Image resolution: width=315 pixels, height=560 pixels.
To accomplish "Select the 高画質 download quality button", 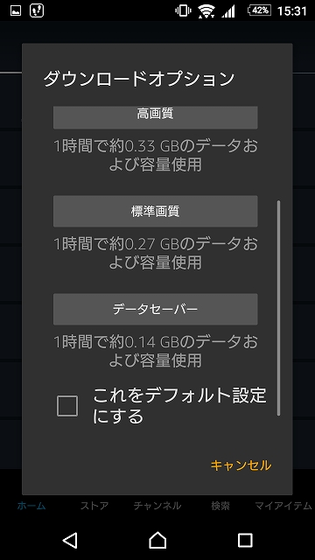I will tap(156, 117).
